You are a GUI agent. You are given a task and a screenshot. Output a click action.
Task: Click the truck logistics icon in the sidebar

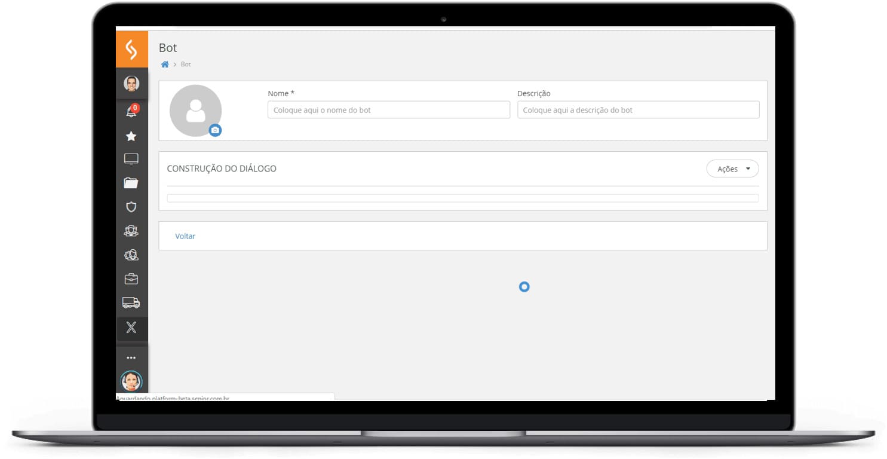pos(131,303)
